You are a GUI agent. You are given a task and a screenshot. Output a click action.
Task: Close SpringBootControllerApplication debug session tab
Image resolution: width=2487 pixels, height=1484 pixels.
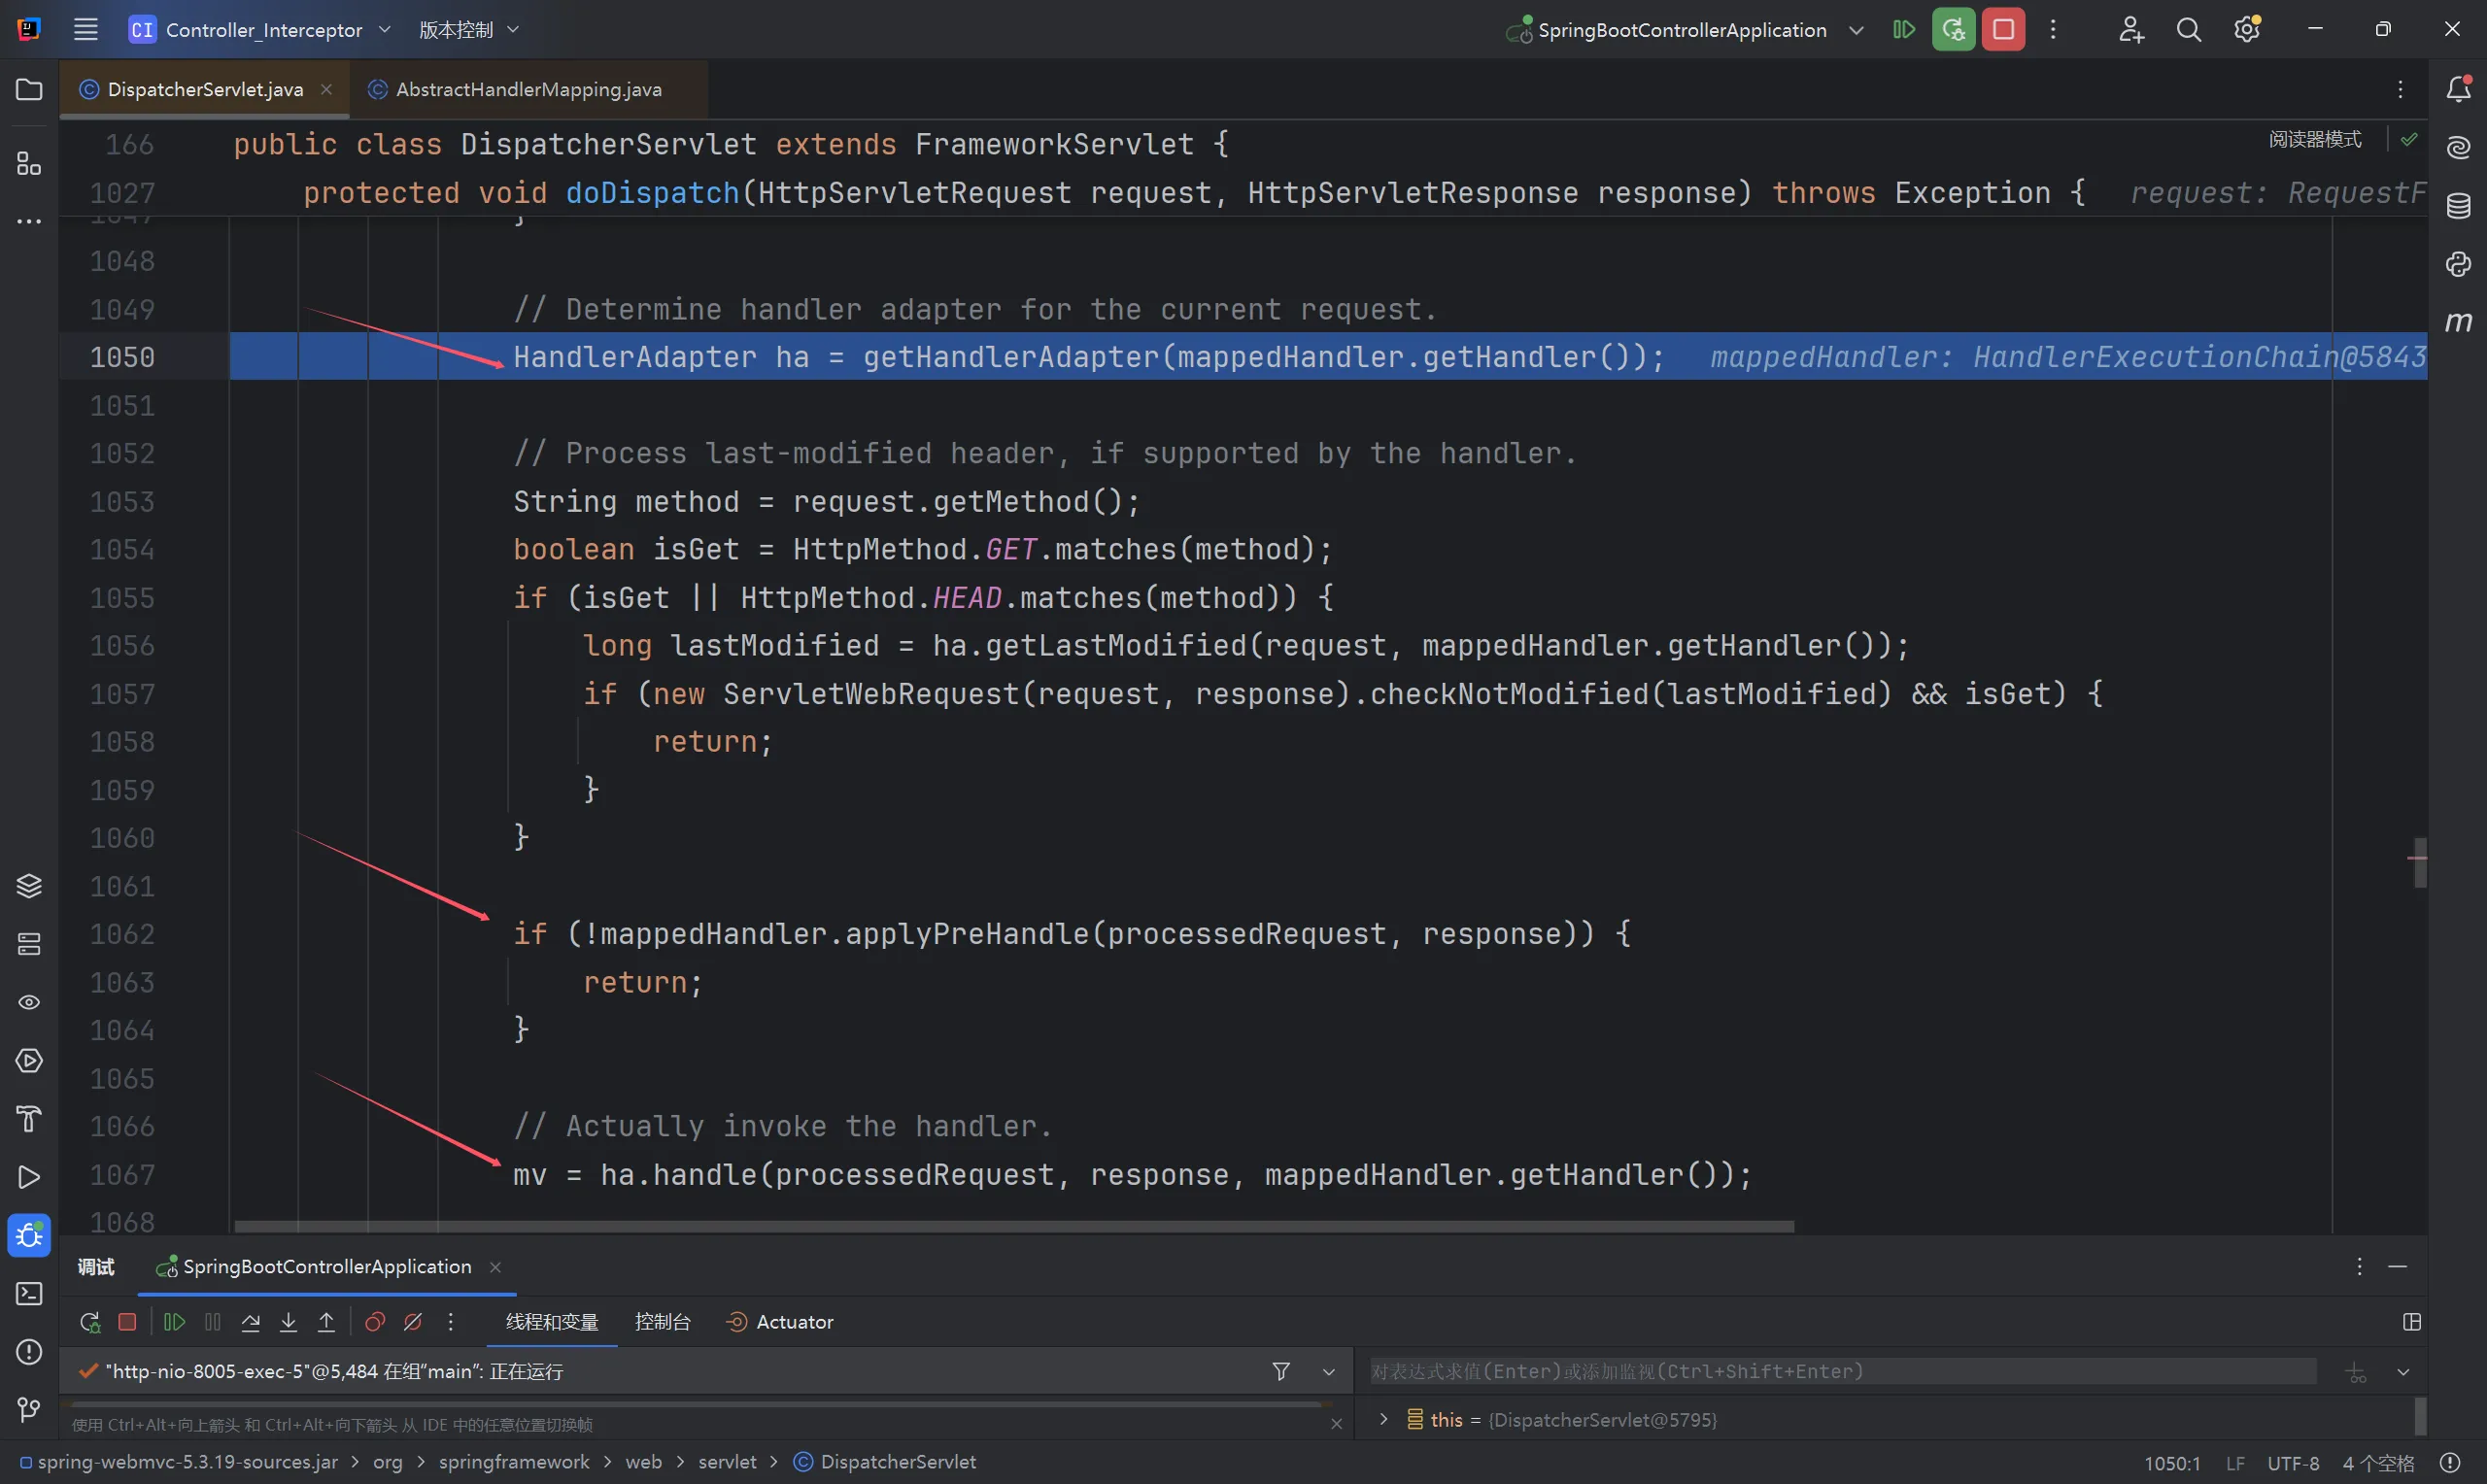click(495, 1267)
